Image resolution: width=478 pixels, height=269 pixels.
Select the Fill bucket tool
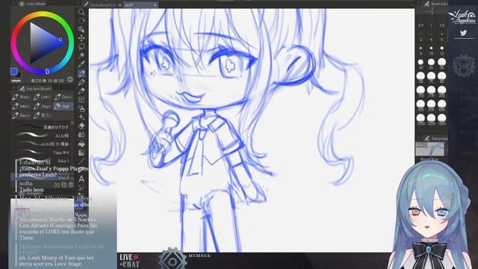tap(81, 143)
